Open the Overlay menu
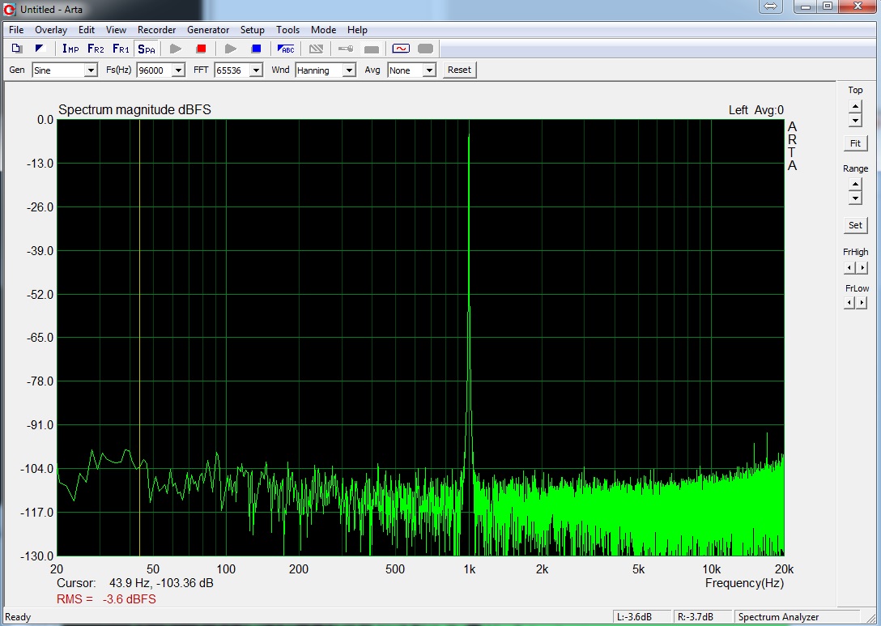 (51, 30)
